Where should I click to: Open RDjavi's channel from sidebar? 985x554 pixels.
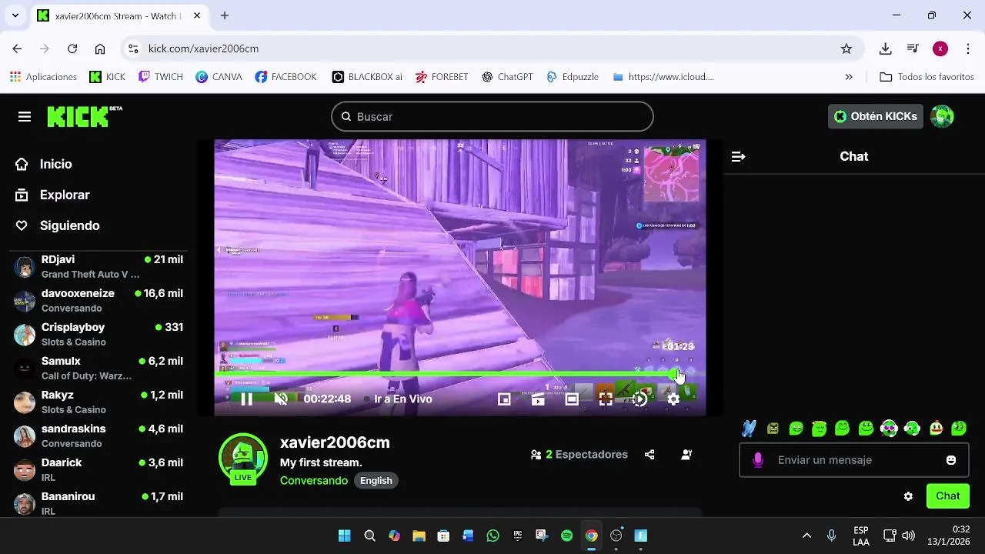tap(98, 266)
